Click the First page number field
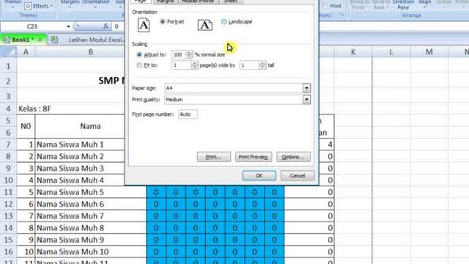469x264 pixels. tap(188, 114)
